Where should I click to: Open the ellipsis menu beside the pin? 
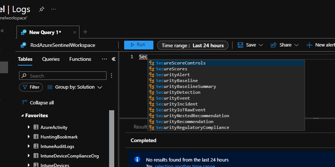pyautogui.click(x=53, y=9)
